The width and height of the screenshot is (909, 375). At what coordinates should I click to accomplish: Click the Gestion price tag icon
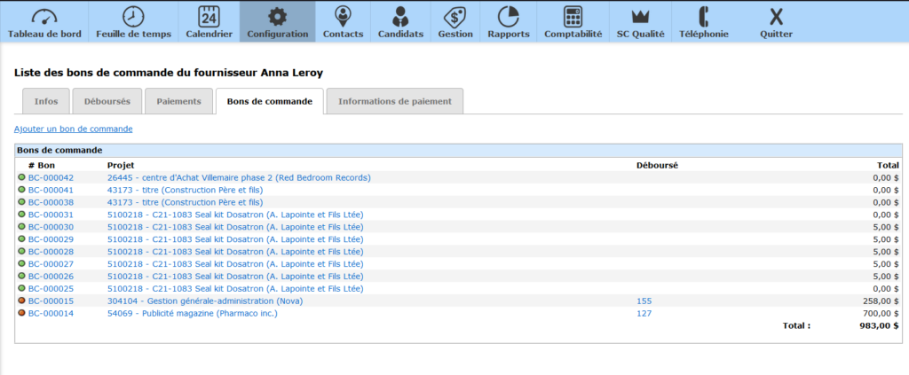[454, 17]
